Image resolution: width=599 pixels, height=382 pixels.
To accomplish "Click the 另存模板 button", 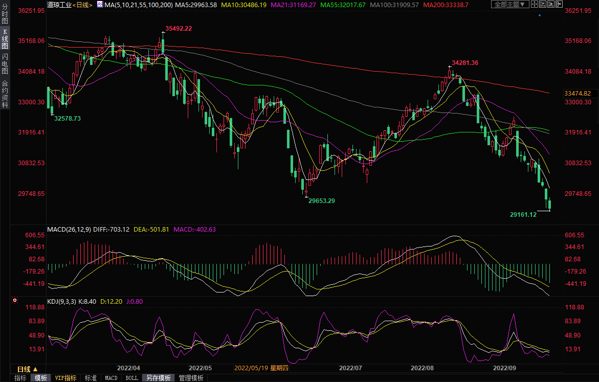I will tap(158, 378).
